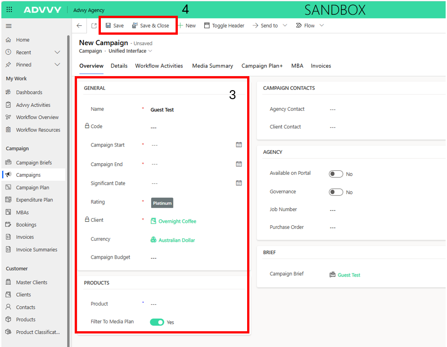Click Save & Close
The image size is (447, 347).
[150, 26]
